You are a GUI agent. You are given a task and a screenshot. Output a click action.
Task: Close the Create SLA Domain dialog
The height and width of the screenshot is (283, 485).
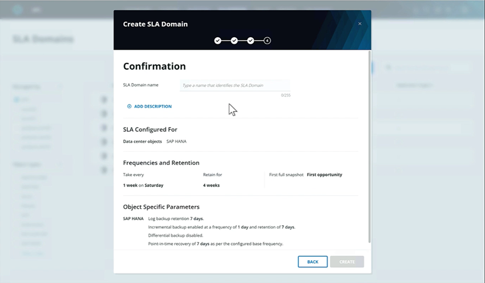(359, 24)
